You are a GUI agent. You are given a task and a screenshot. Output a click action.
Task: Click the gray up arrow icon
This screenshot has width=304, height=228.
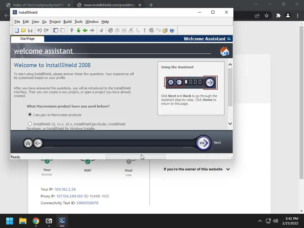point(72,31)
